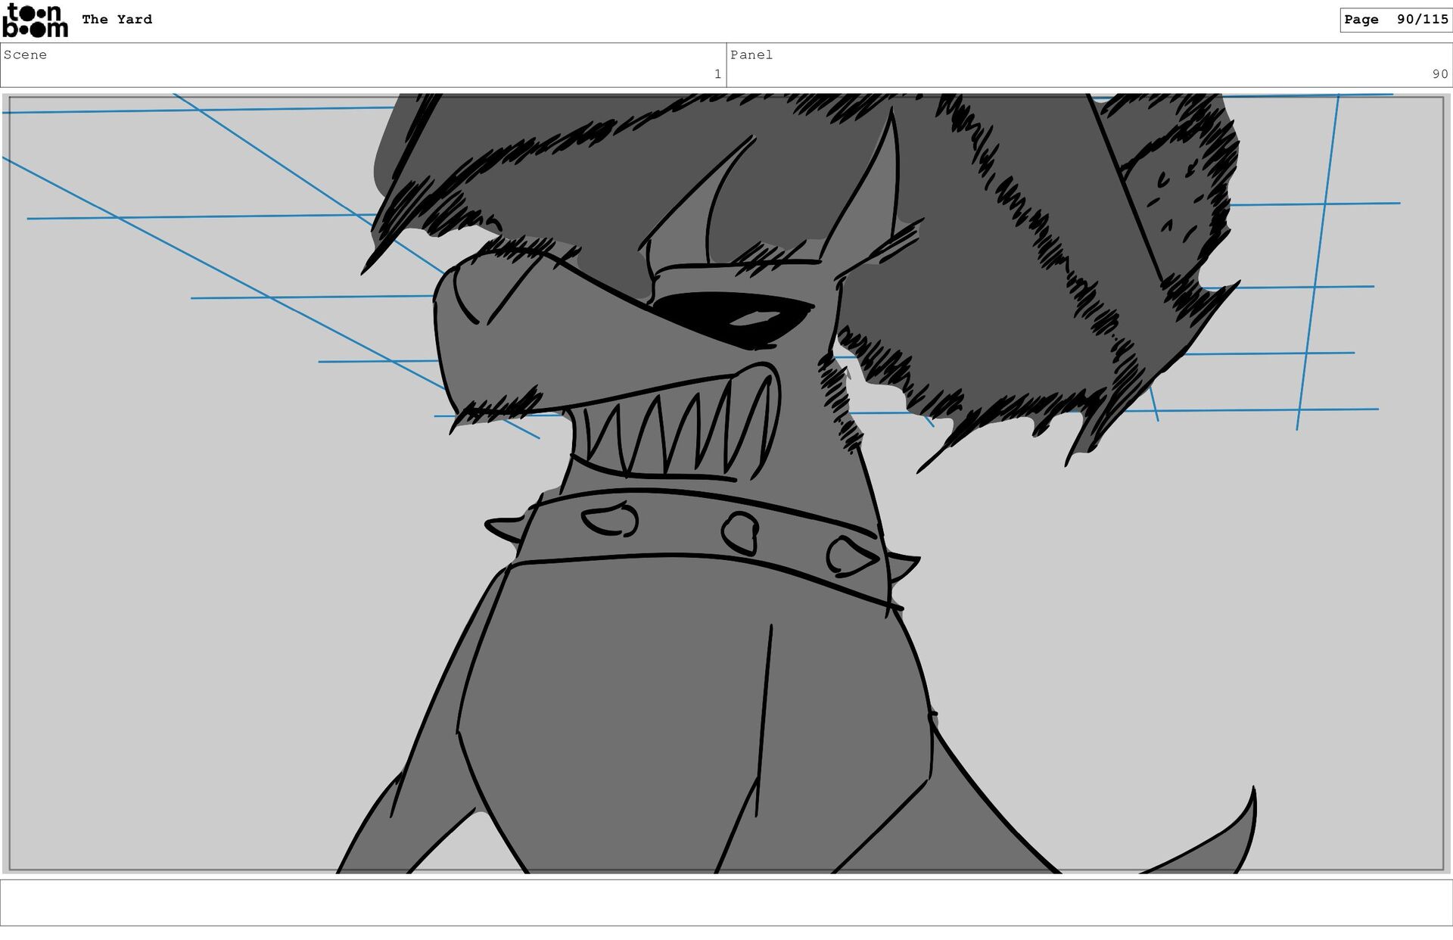Screen dimensions: 1453x940
Task: Click the blue perspective grid at right
Action: [x=1313, y=288]
